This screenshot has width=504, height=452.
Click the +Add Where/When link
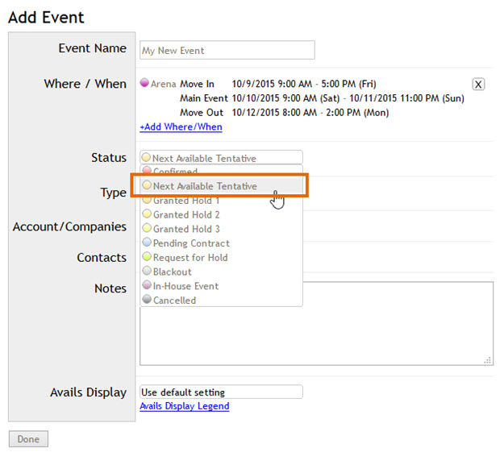point(181,126)
